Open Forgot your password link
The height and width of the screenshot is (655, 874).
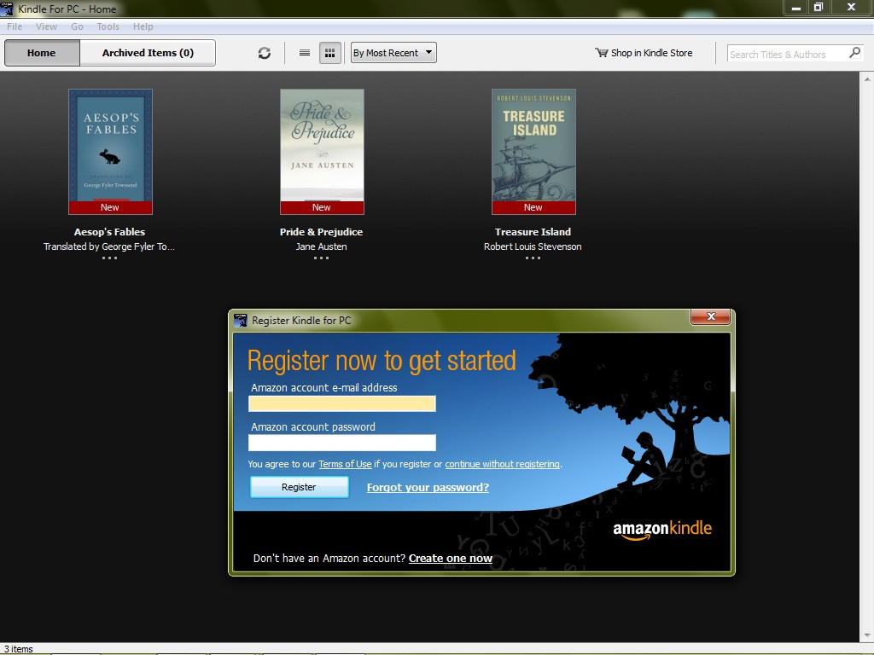[x=428, y=487]
